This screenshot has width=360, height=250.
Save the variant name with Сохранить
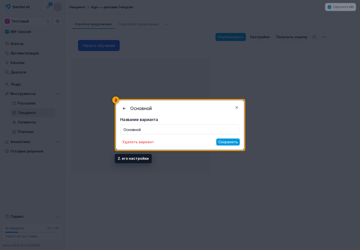[228, 142]
